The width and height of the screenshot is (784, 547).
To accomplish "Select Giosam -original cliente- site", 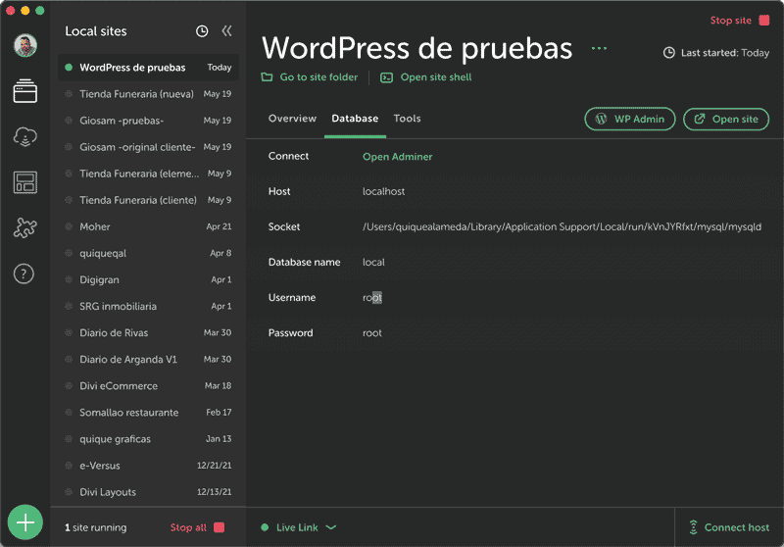I will coord(149,147).
